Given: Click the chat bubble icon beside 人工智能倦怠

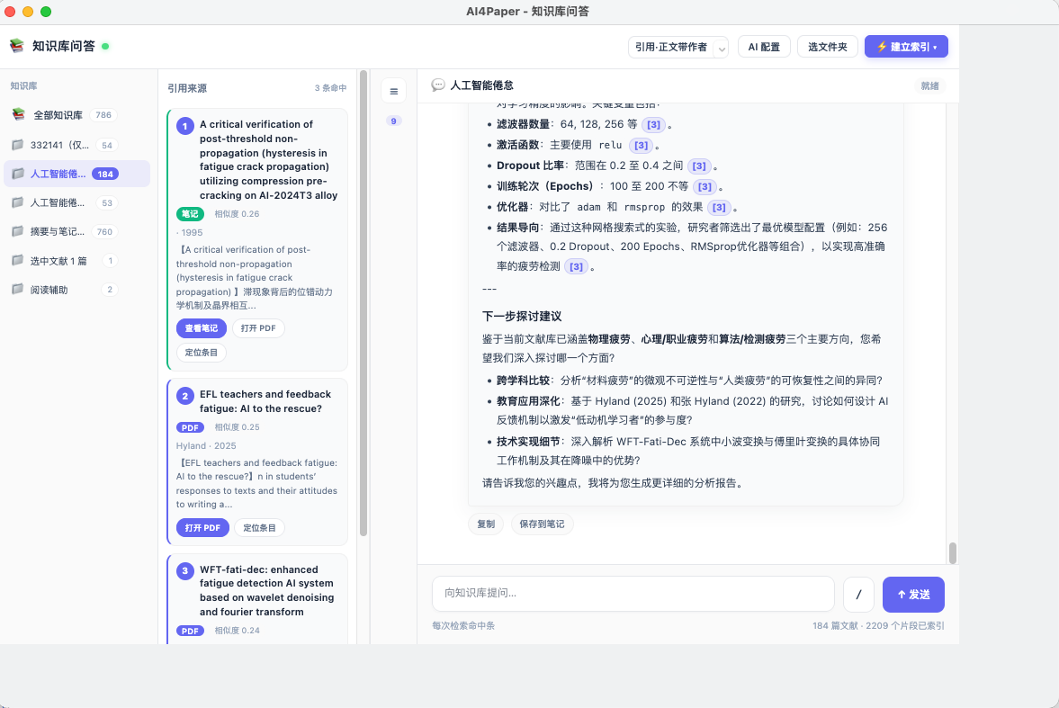Looking at the screenshot, I should point(438,85).
